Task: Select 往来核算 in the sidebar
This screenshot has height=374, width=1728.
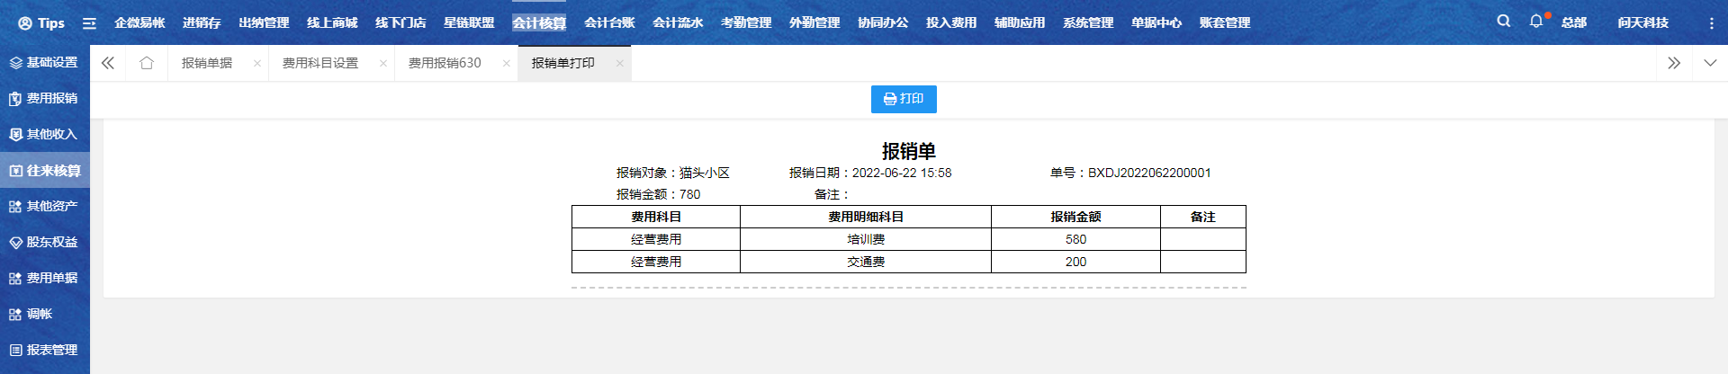Action: [x=45, y=170]
